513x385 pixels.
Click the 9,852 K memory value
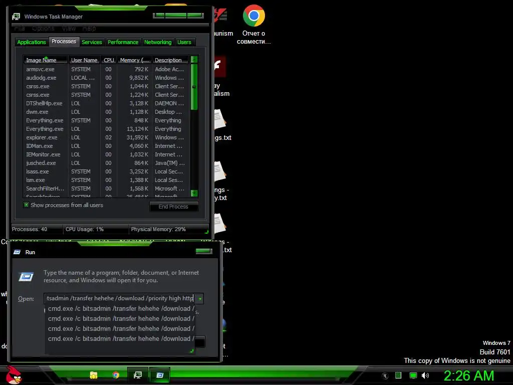(139, 78)
